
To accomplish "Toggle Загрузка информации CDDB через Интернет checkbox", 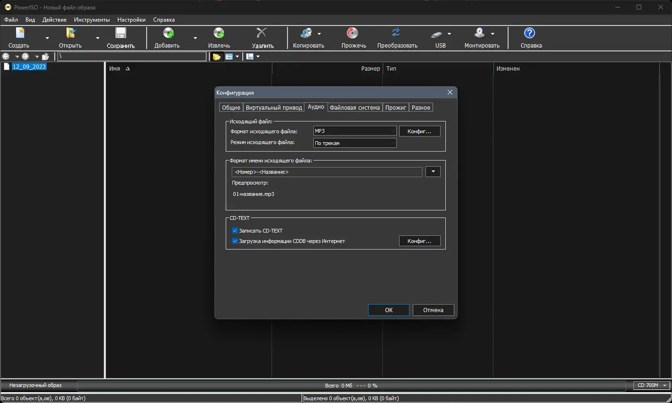I will click(235, 241).
